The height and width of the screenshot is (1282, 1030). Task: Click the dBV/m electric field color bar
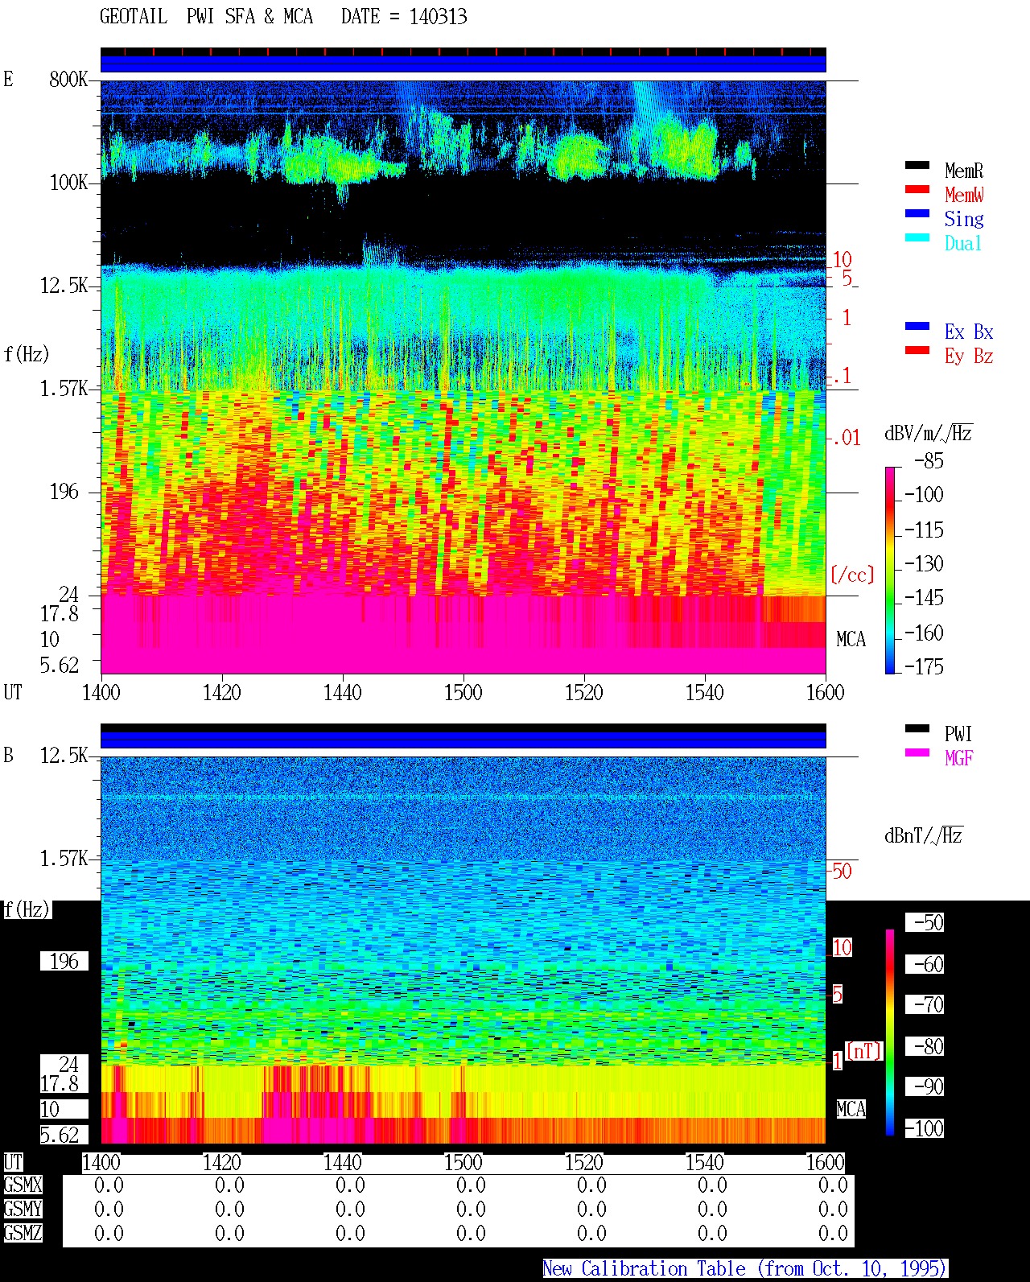pyautogui.click(x=889, y=571)
